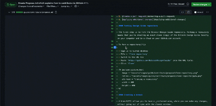Image resolution: width=216 pixels, height=106 pixels.
Task: Copy the propose.md file path with clipboard icon
Action: pyautogui.click(x=56, y=12)
